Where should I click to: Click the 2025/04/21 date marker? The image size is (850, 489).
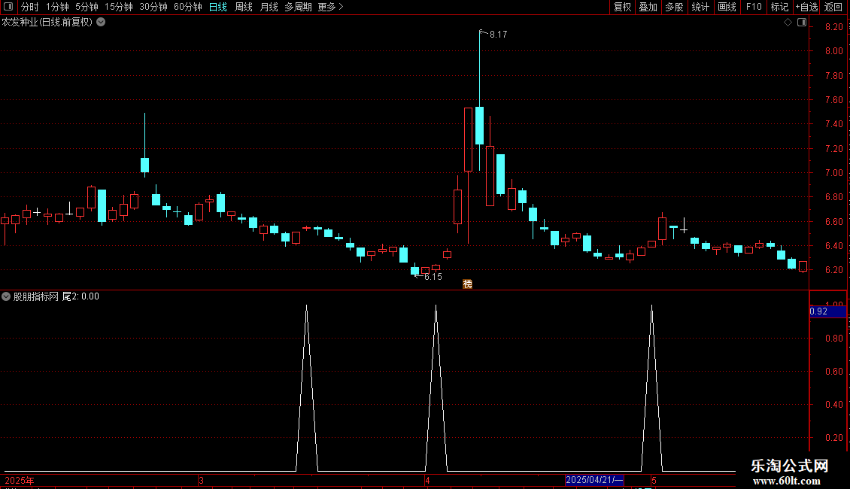coord(594,480)
